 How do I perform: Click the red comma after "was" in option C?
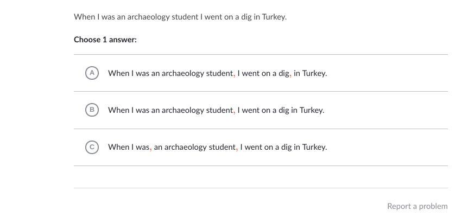pyautogui.click(x=150, y=148)
